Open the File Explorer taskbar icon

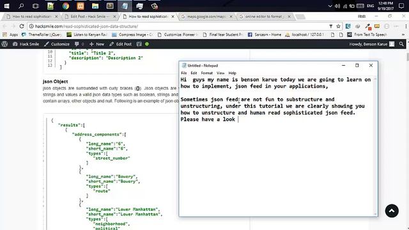(95, 6)
